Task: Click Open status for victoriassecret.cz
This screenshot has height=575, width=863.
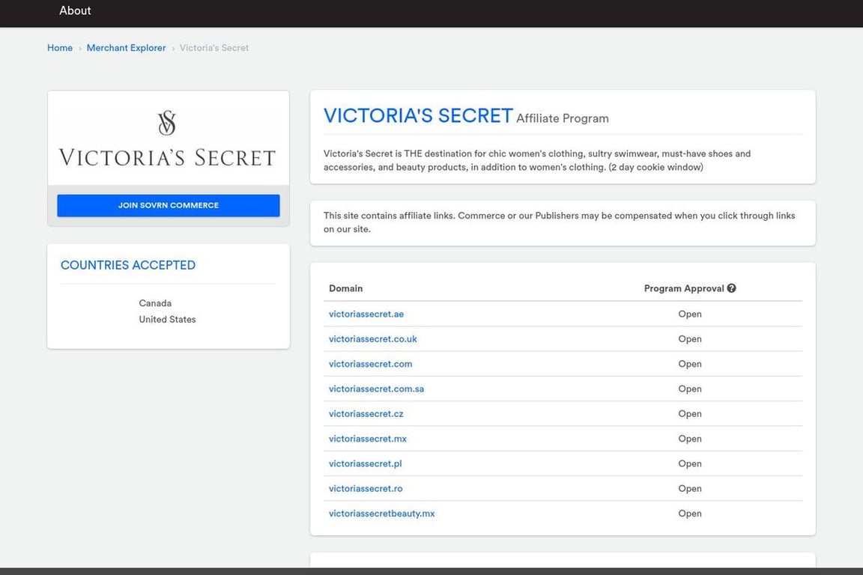Action: [x=690, y=414]
